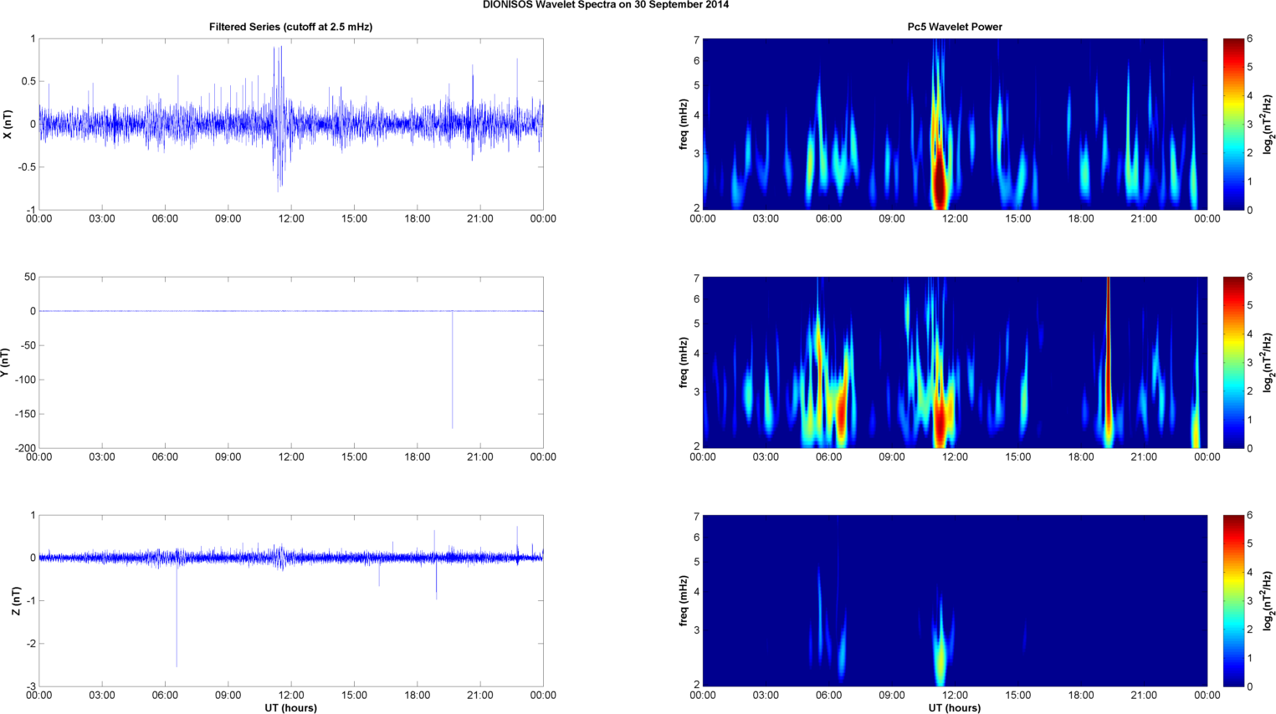Click the '0.5' tick on the X axis

pos(28,81)
